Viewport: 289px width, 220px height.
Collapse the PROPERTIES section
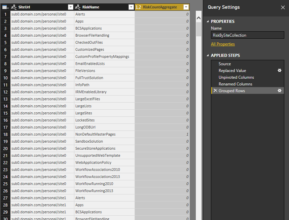click(x=208, y=22)
